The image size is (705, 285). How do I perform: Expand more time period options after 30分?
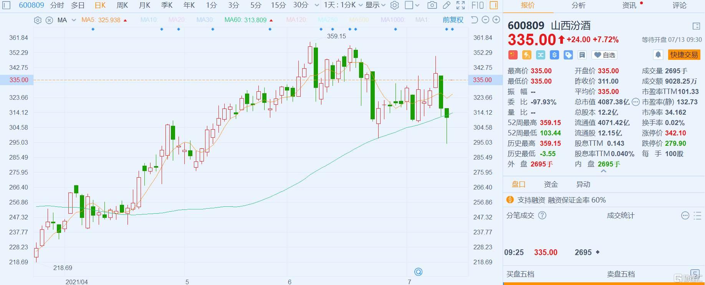317,5
